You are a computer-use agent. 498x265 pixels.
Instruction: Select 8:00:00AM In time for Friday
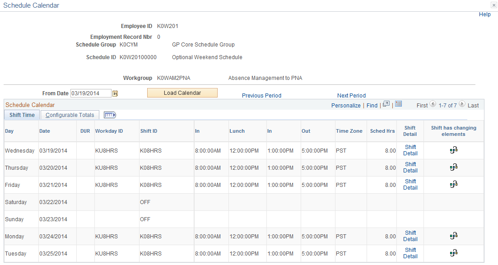[x=208, y=185]
